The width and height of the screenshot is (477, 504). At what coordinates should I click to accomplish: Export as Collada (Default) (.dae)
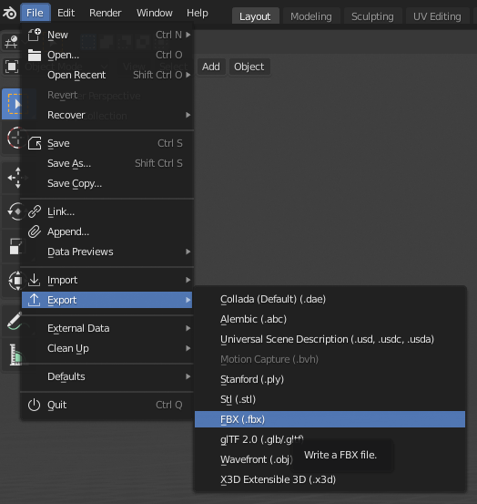coord(330,299)
